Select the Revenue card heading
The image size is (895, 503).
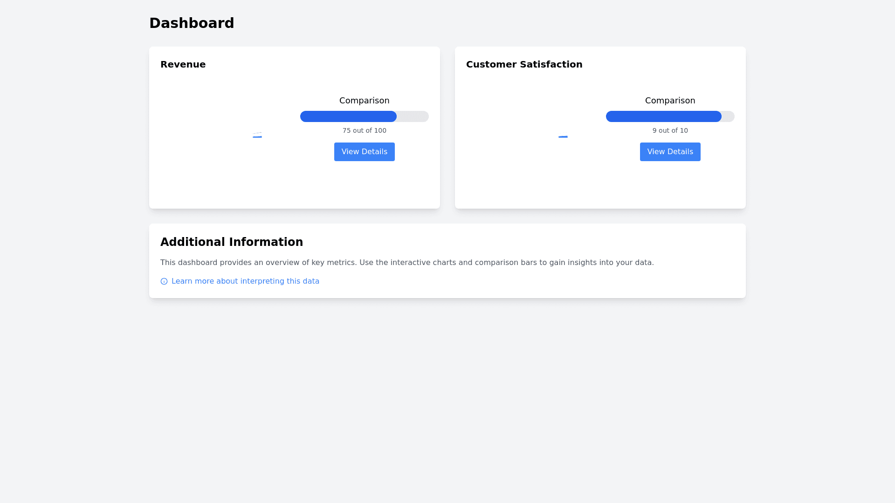click(183, 64)
